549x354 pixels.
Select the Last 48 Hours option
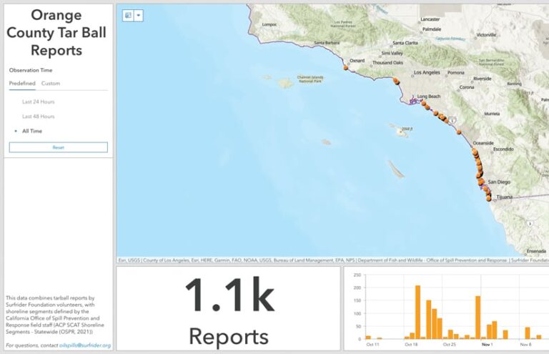(38, 117)
